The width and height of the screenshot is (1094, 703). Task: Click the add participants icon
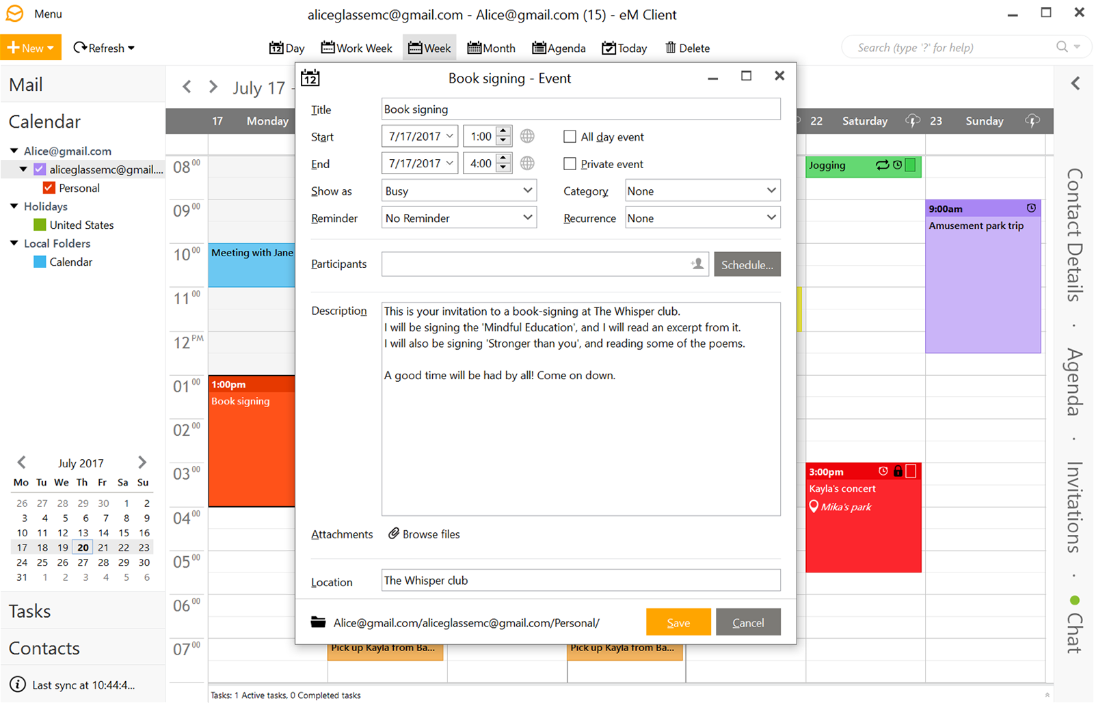[697, 264]
